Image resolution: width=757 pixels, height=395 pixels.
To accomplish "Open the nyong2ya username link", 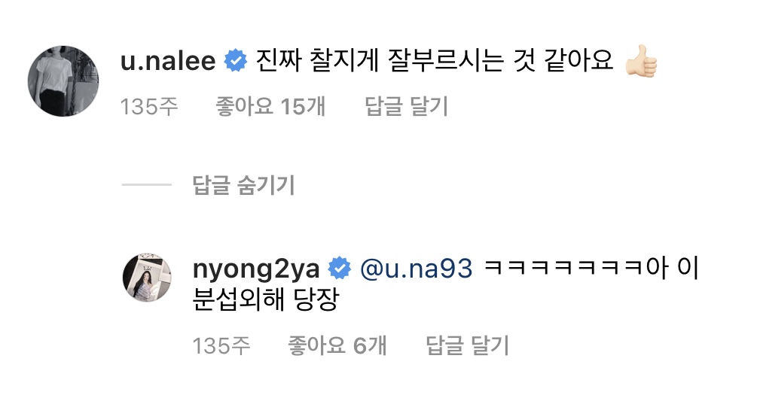I will [256, 269].
